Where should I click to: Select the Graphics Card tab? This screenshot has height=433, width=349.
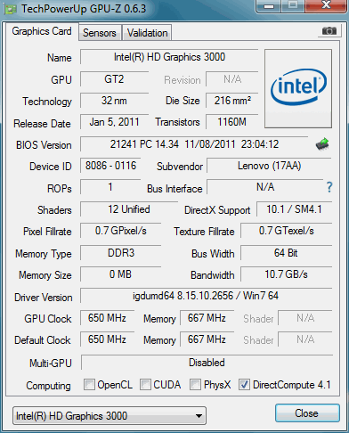[42, 31]
